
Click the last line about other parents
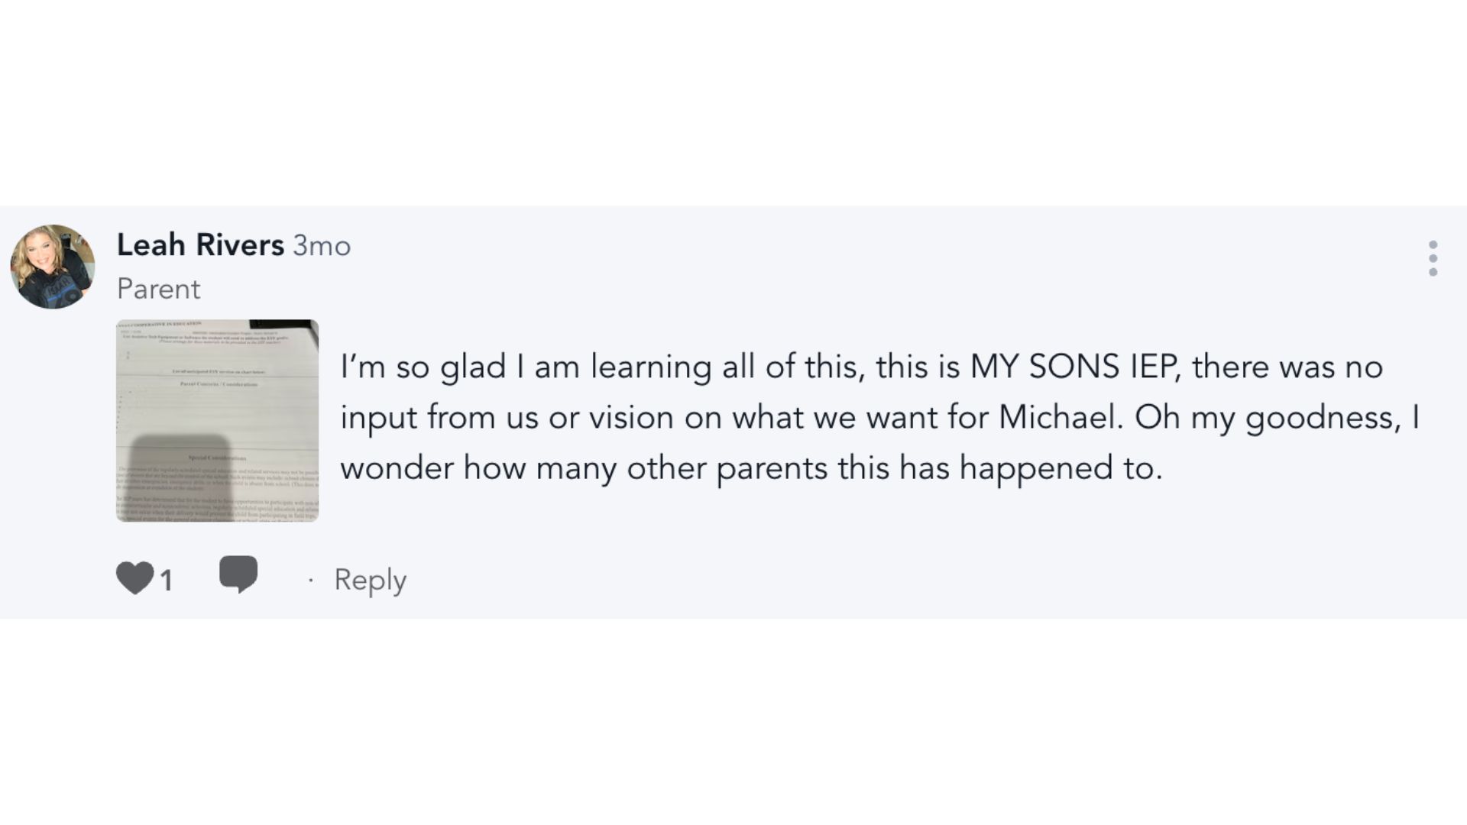coord(751,467)
